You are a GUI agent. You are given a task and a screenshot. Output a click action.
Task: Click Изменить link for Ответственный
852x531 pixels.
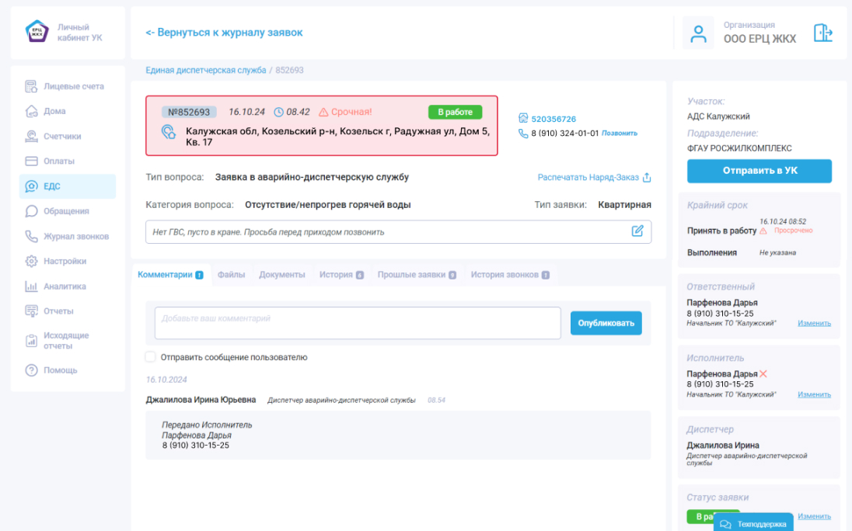[x=814, y=324]
